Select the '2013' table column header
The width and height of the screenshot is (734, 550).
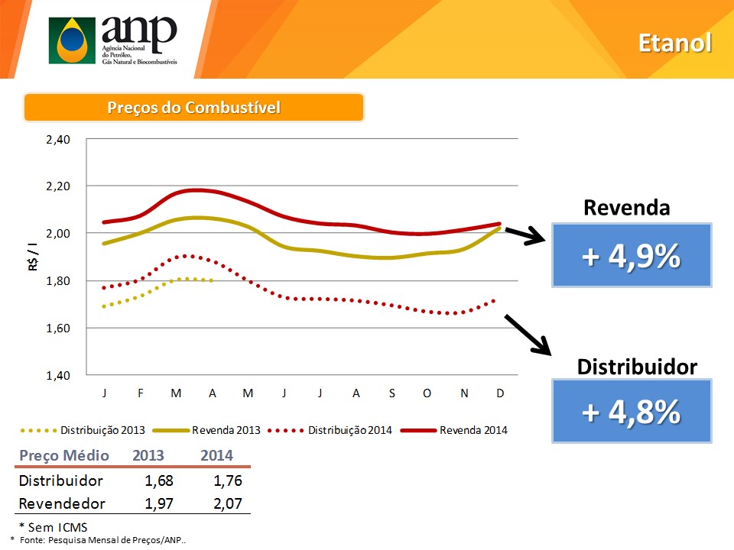(148, 455)
